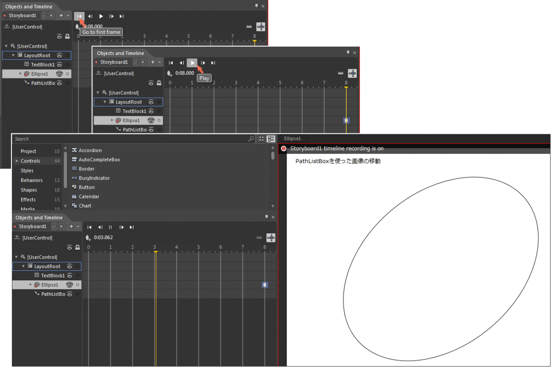Collapse [UserControl] tree node in 0:03.062 panel
The image size is (551, 367).
(17, 257)
